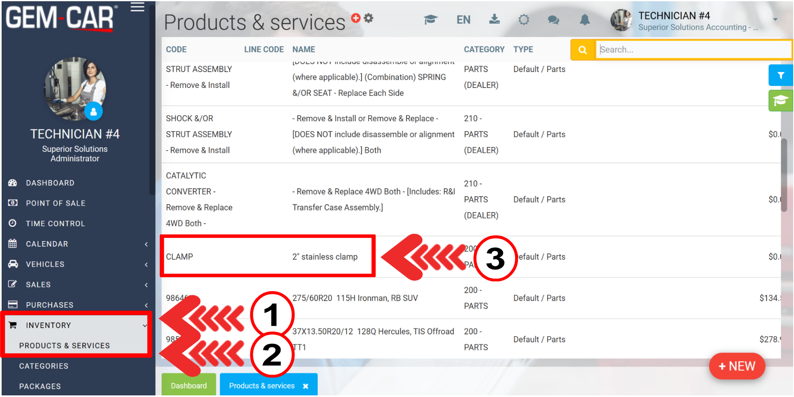Expand the Calendar sidebar submenu

pyautogui.click(x=146, y=244)
